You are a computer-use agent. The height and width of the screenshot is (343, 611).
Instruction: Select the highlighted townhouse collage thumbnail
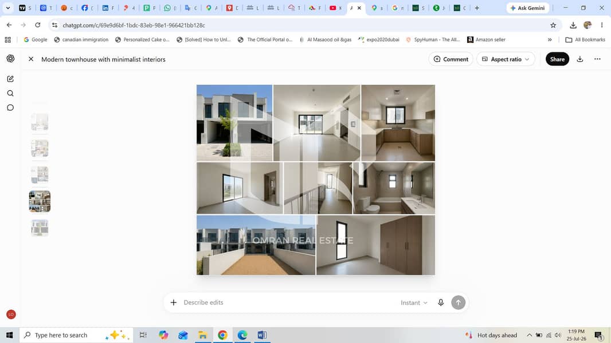tap(40, 201)
